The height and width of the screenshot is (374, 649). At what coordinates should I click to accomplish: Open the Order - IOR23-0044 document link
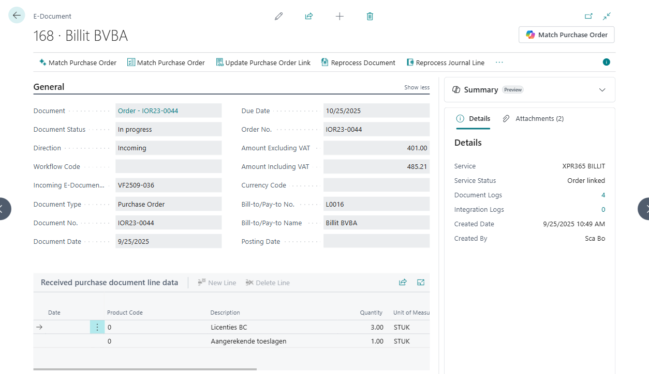(x=147, y=110)
